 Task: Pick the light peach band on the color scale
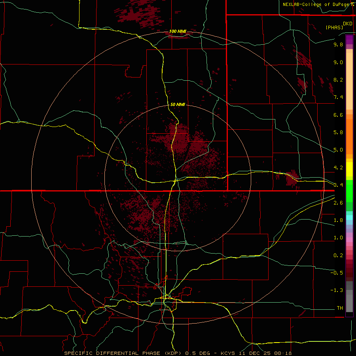tap(349, 81)
